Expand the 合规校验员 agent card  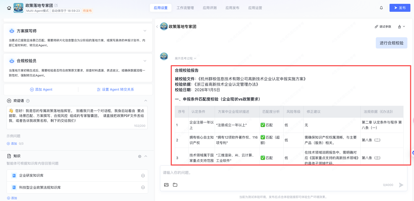click(x=145, y=61)
